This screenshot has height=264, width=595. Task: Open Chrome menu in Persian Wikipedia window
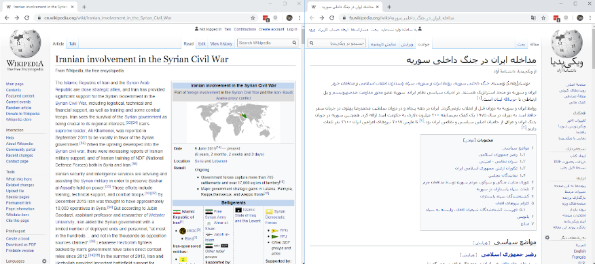590,18
